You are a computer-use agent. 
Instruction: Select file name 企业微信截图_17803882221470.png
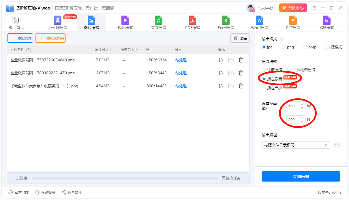(x=43, y=73)
